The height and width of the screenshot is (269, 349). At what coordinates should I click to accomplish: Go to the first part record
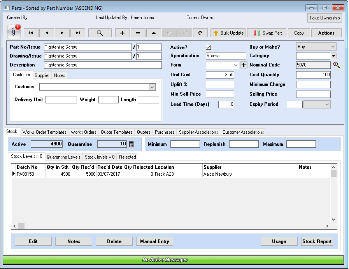31,33
